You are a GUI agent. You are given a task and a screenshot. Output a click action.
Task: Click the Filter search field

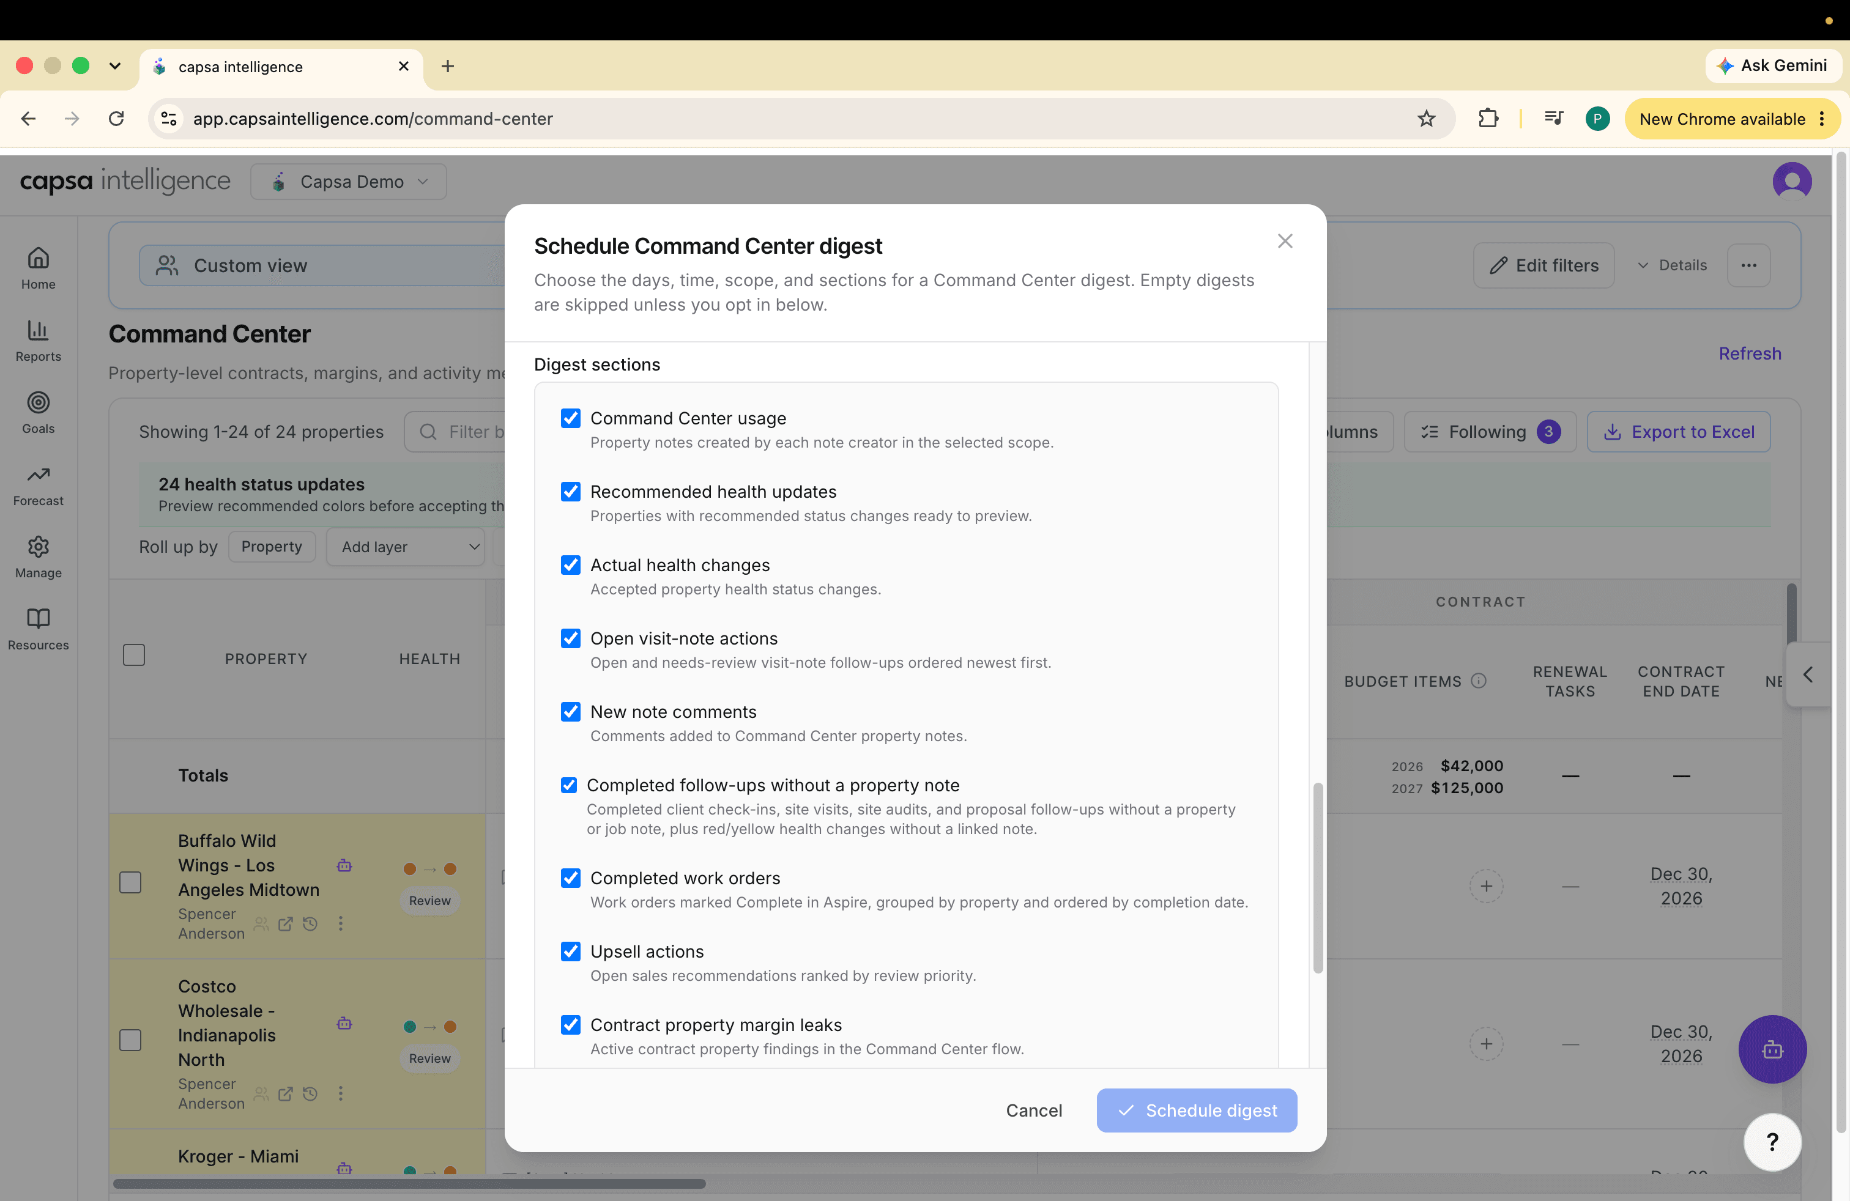(456, 432)
